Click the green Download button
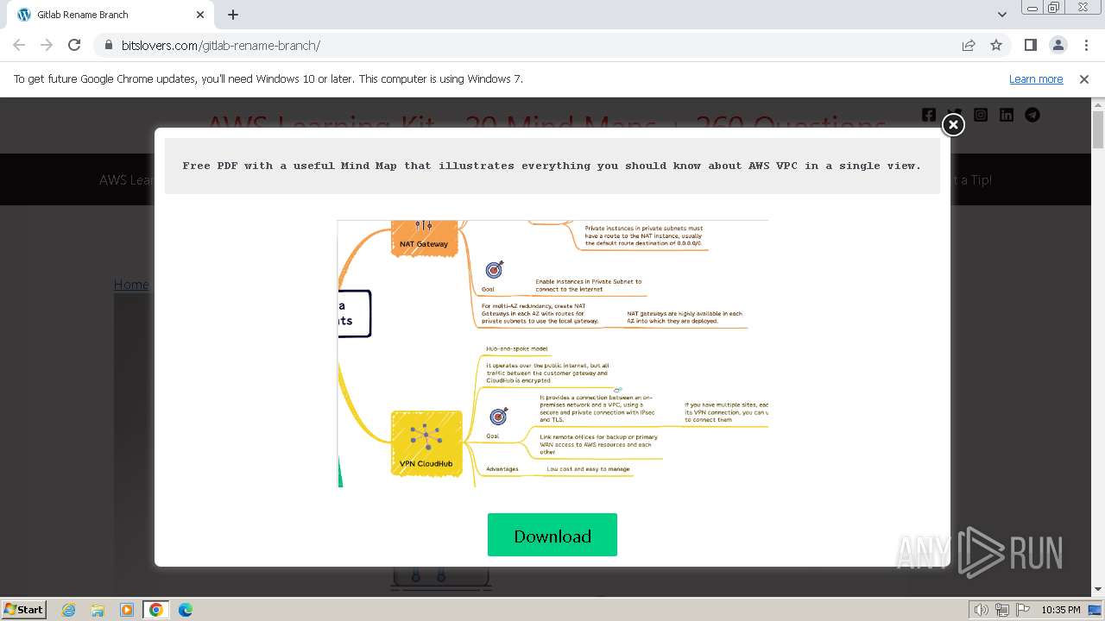 coord(552,535)
